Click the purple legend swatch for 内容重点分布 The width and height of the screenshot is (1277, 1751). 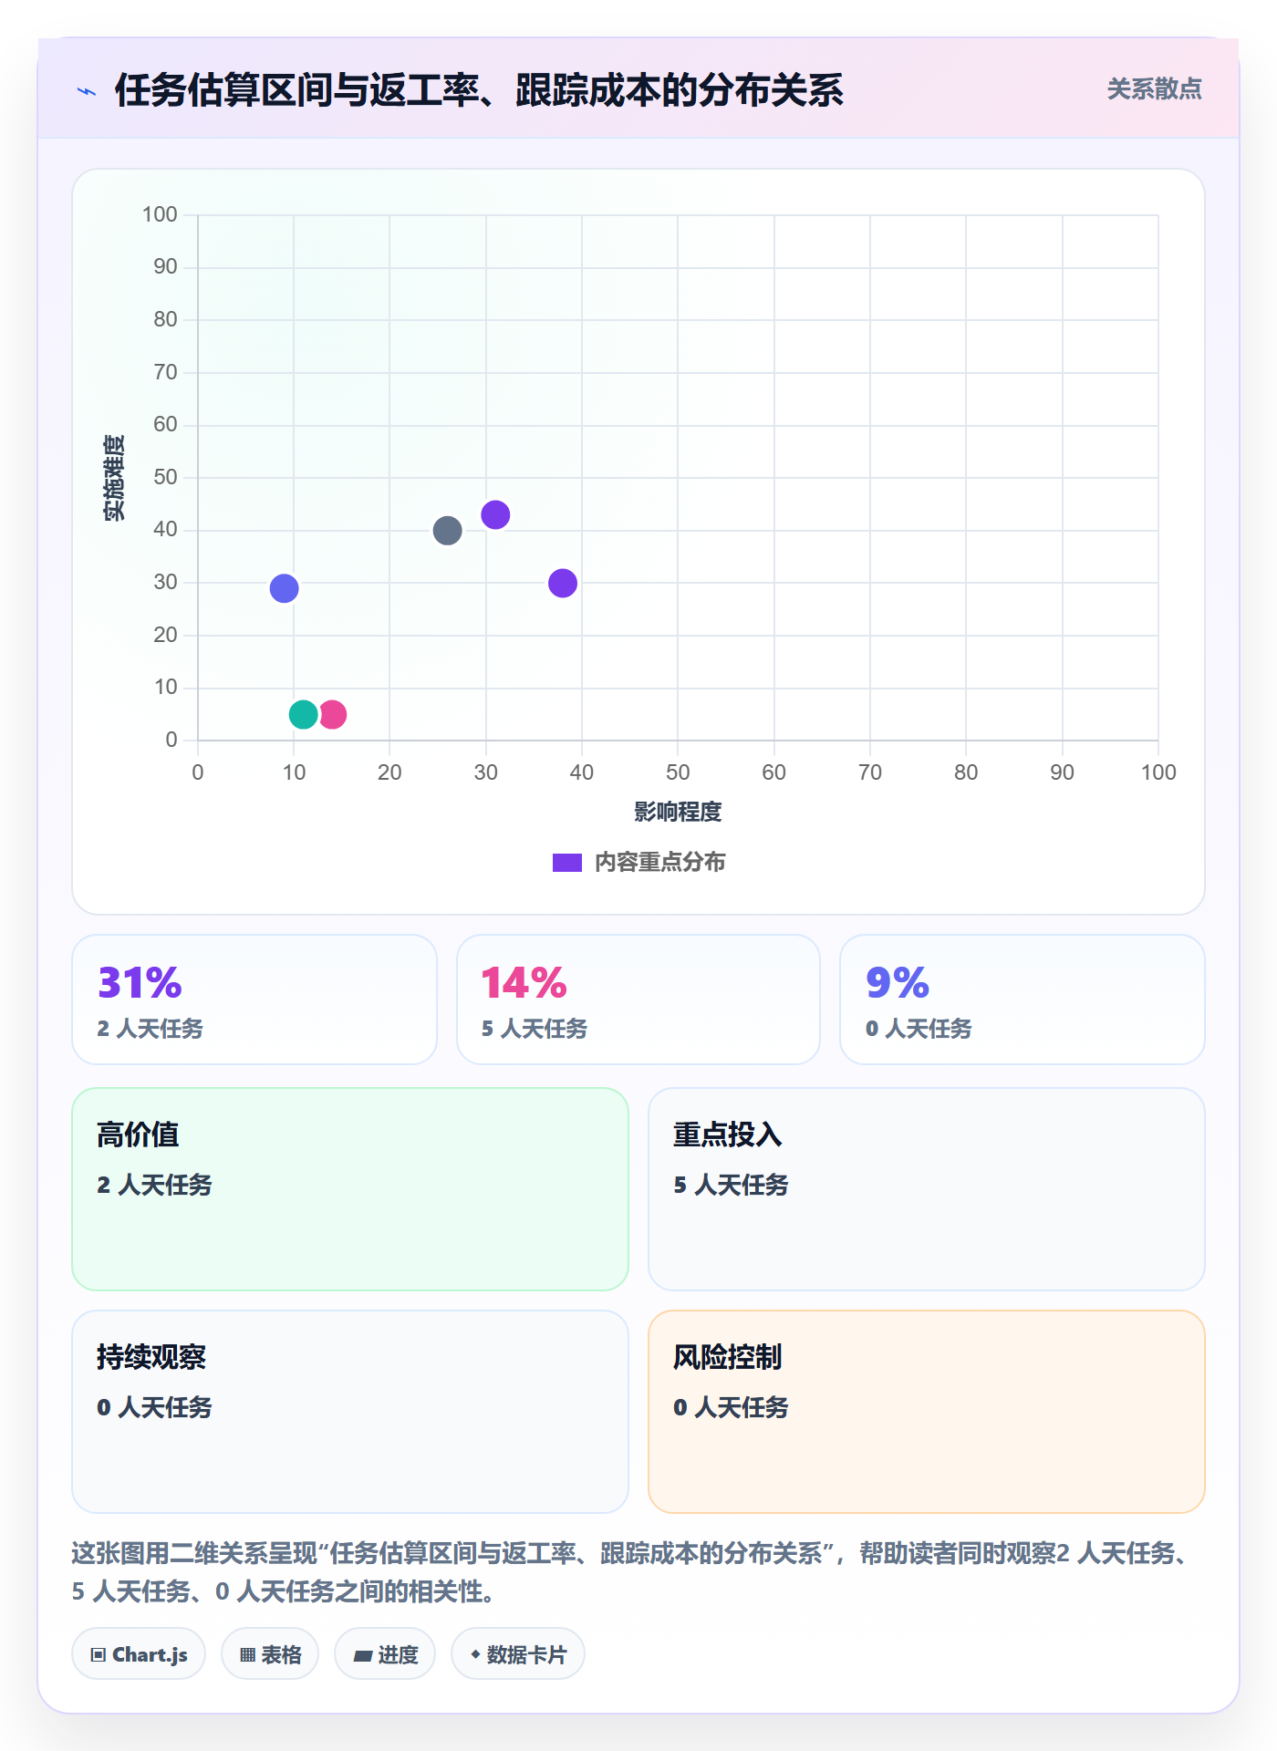tap(566, 863)
